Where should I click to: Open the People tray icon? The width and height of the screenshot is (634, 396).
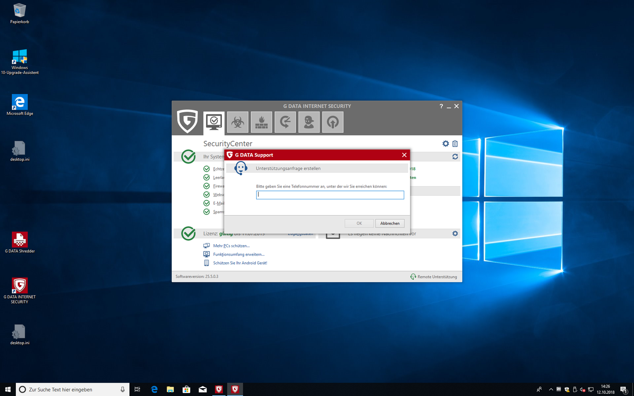pos(539,389)
